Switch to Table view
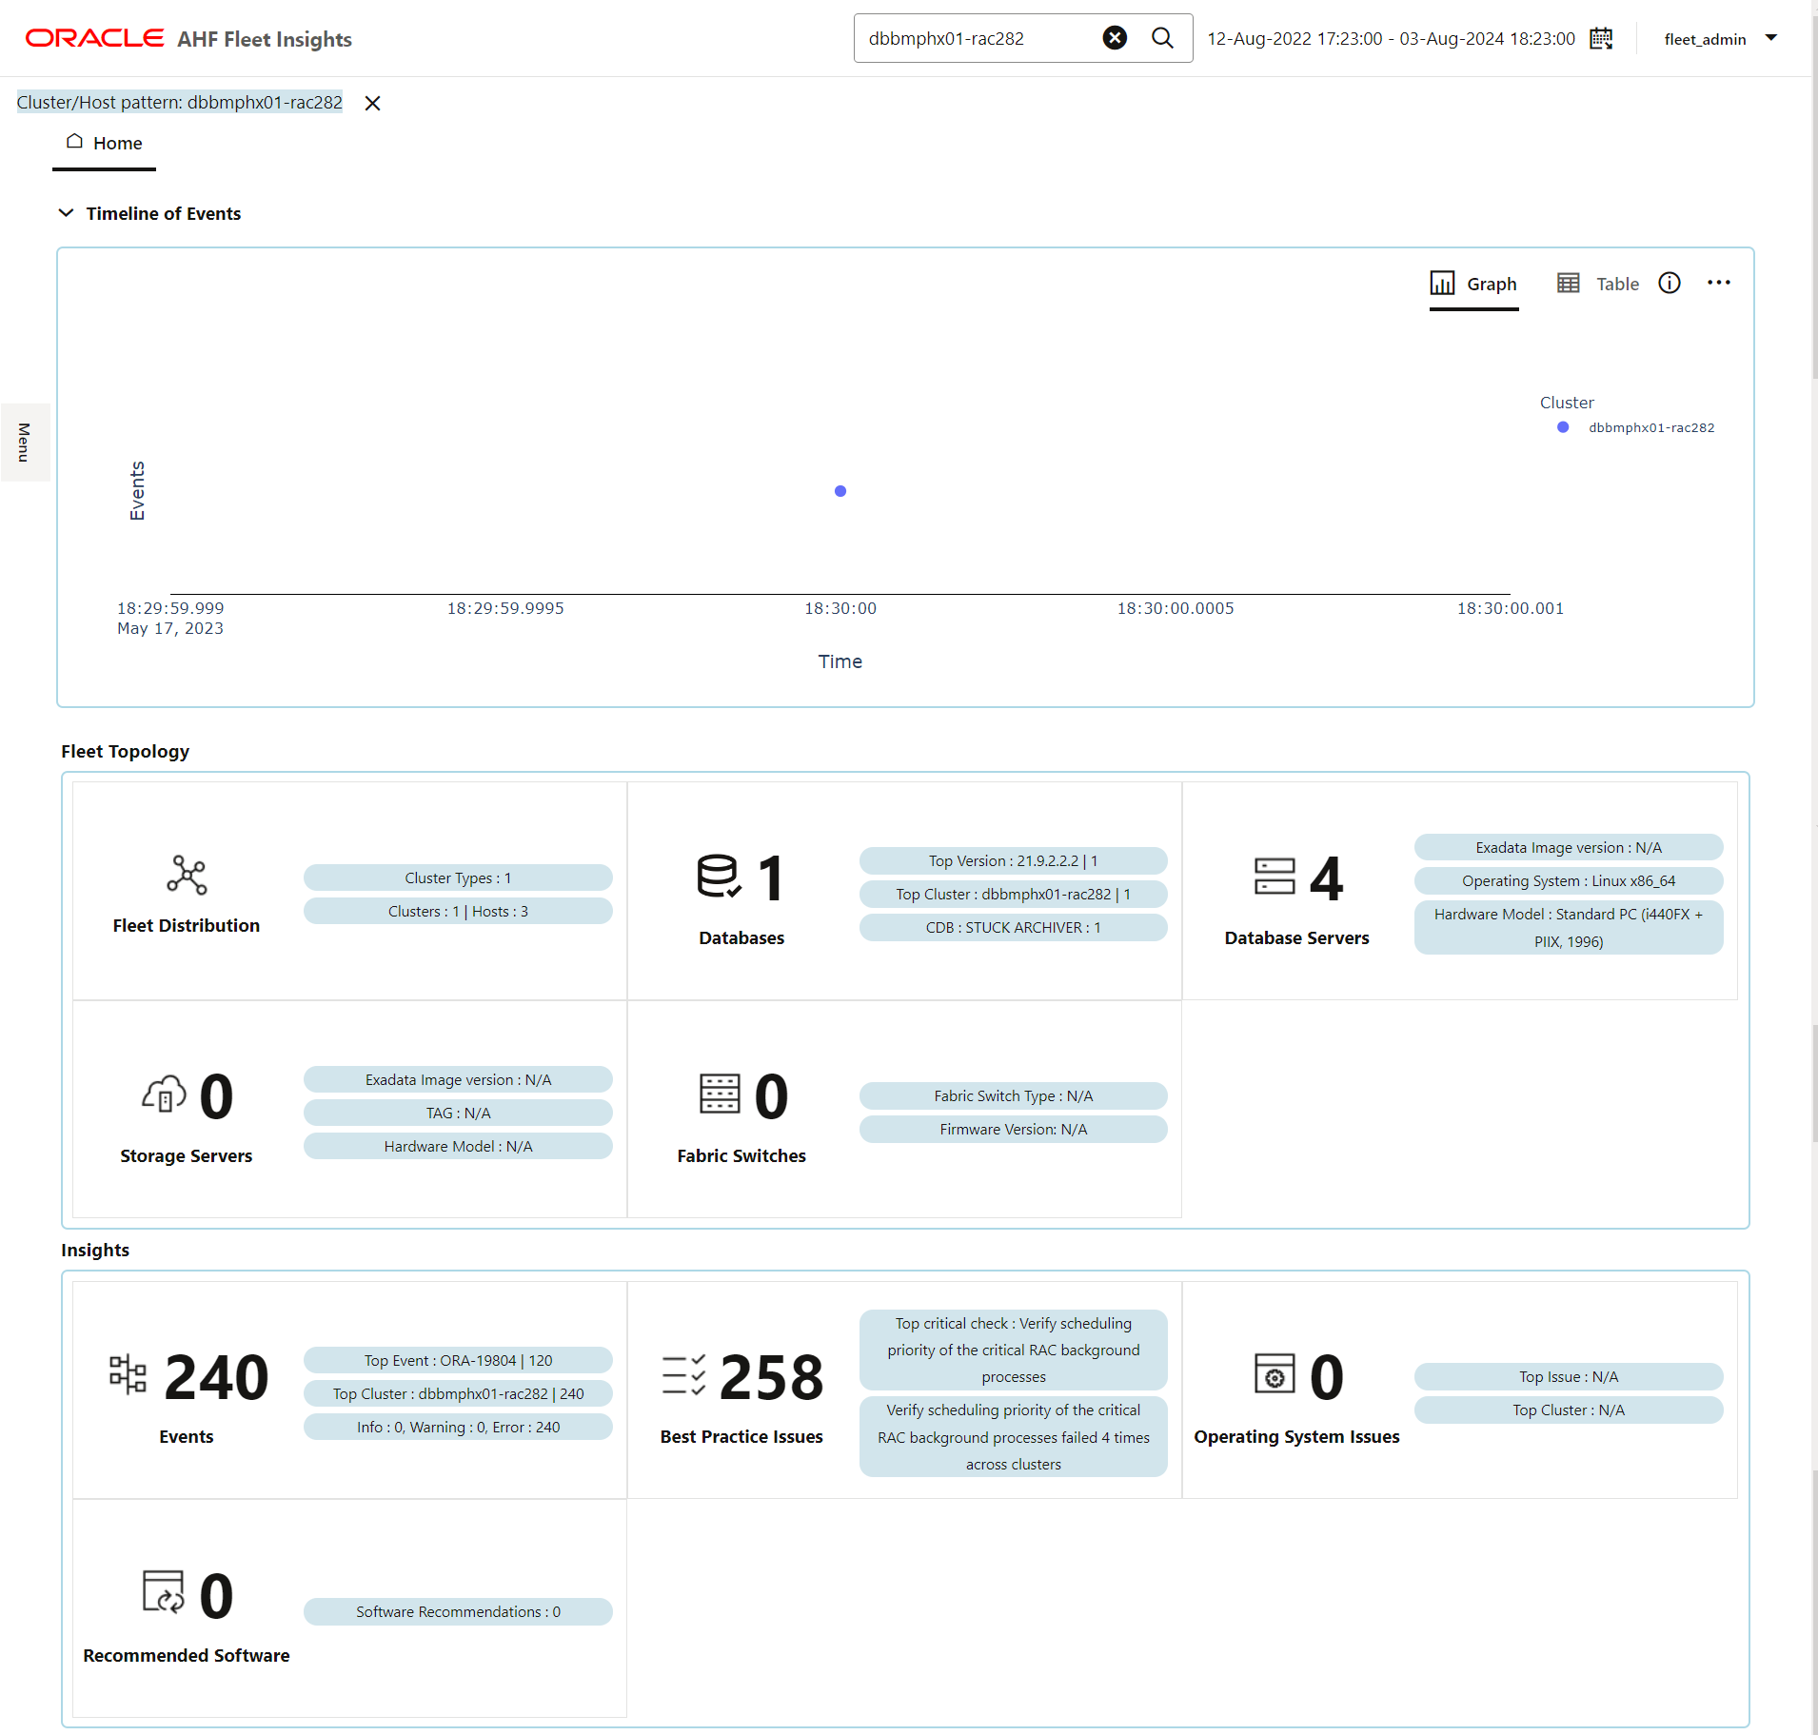Image resolution: width=1818 pixels, height=1735 pixels. point(1598,284)
